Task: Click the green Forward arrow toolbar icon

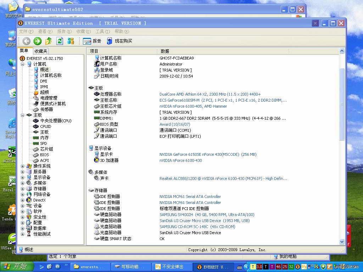Action: coord(38,41)
